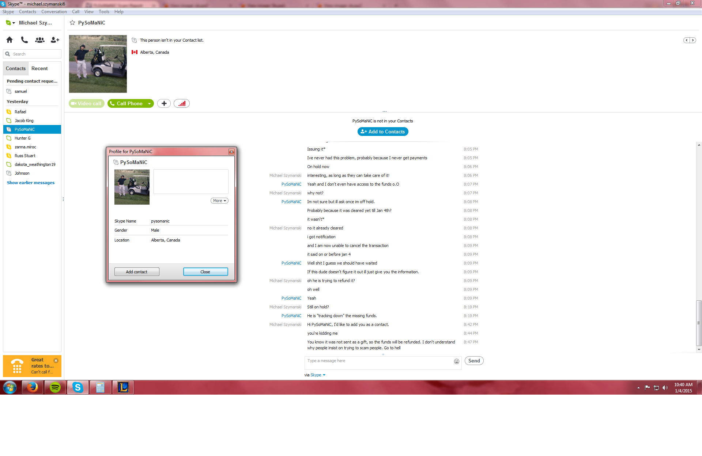
Task: Open the Tools menu
Action: pos(104,12)
